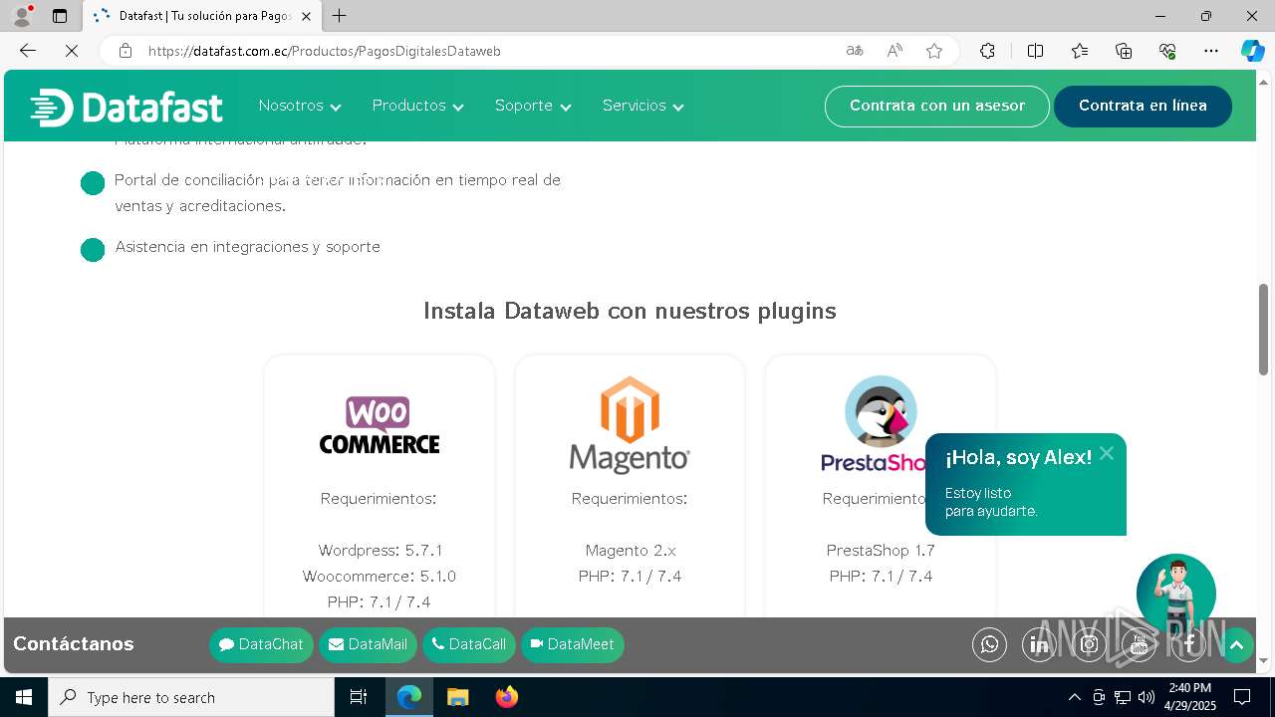Click the WooCommerce plugin logo
This screenshot has width=1275, height=717.
pos(380,425)
